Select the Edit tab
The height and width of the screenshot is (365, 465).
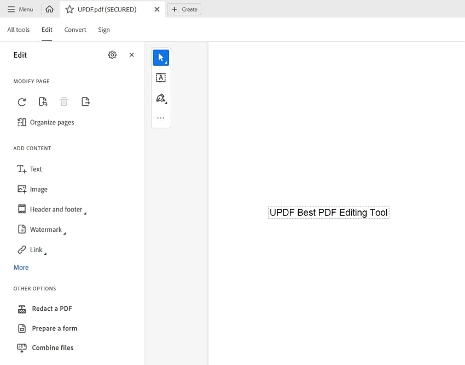point(47,30)
